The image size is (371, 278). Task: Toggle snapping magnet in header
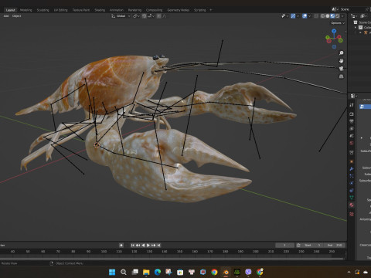pyautogui.click(x=145, y=16)
